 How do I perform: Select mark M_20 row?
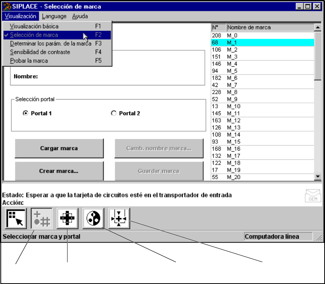click(x=262, y=177)
